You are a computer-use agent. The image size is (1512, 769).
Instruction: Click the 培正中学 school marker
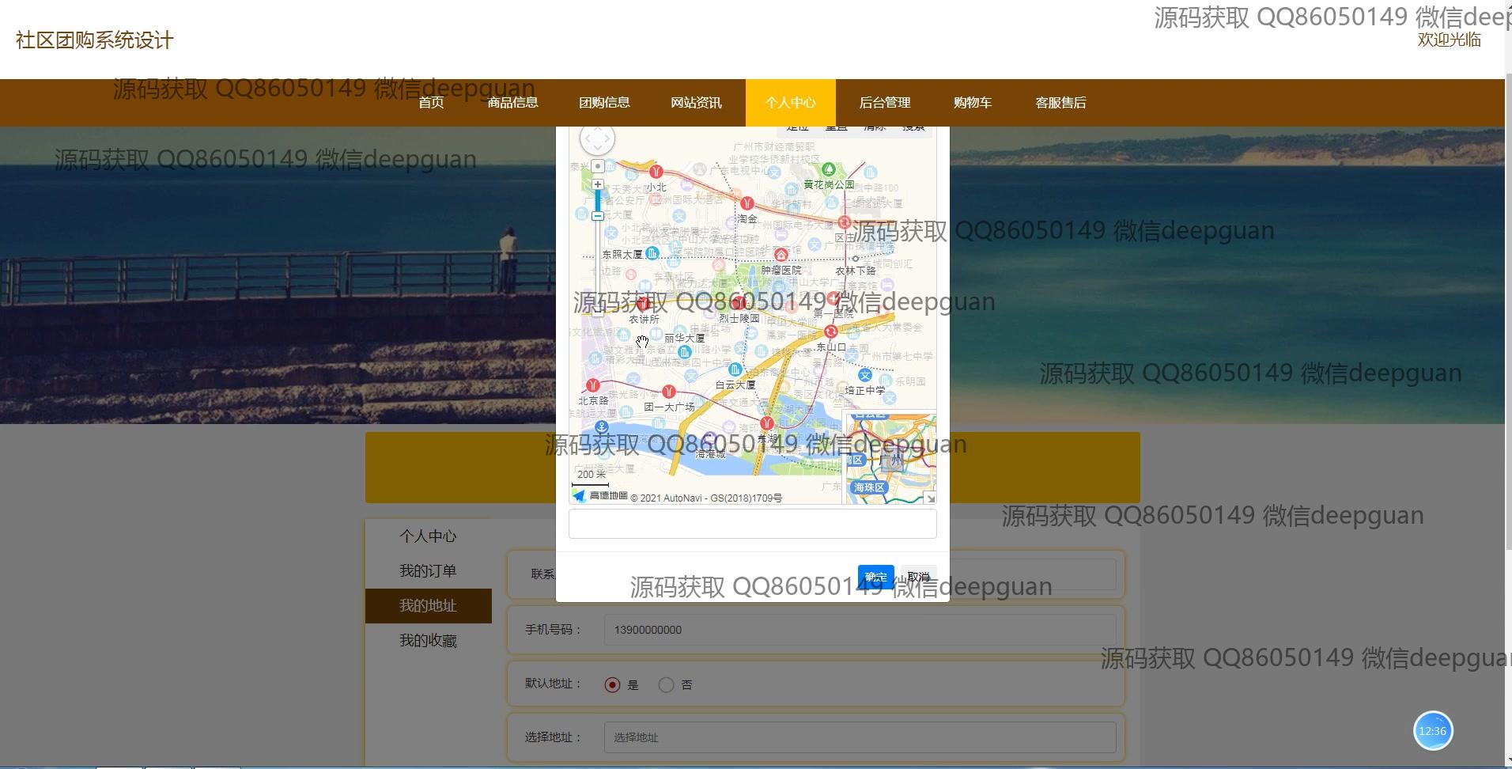(864, 375)
